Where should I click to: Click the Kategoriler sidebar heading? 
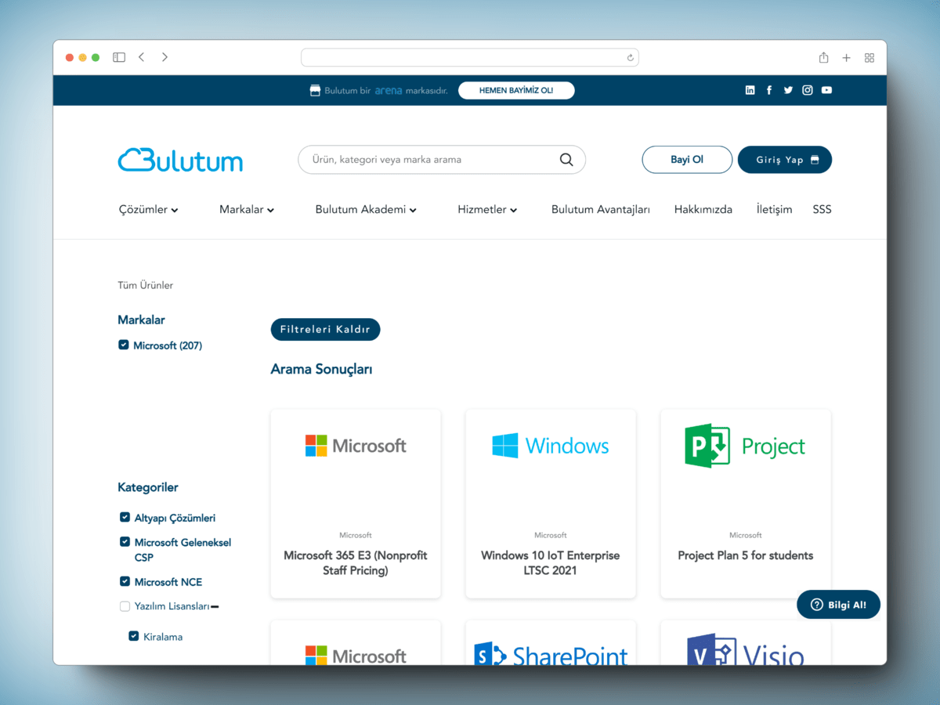(148, 487)
